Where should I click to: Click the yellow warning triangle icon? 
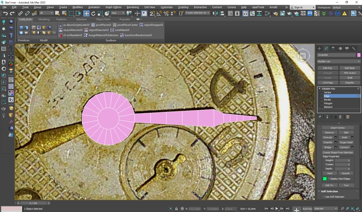pyautogui.click(x=345, y=13)
